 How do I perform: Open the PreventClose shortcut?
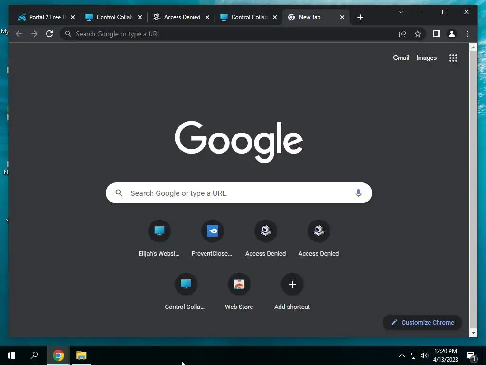[x=212, y=239]
